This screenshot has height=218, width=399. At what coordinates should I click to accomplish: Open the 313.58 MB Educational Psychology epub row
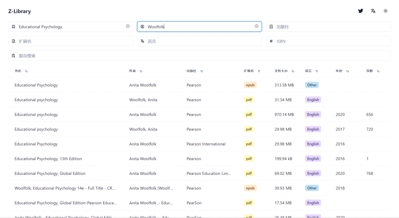pyautogui.click(x=199, y=85)
